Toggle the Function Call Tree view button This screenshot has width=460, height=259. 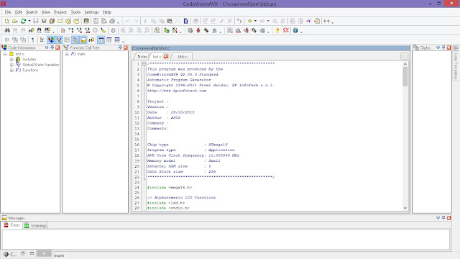(59, 40)
